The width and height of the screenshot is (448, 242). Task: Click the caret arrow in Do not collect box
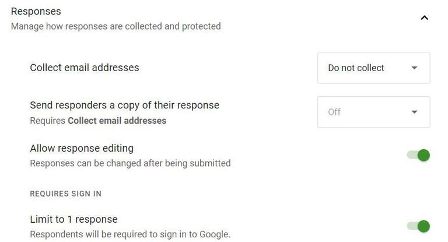coord(414,68)
